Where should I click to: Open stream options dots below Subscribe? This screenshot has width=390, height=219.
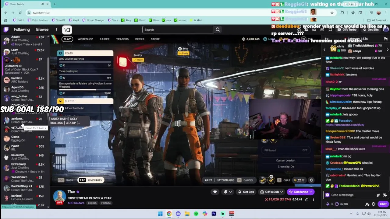click(313, 199)
